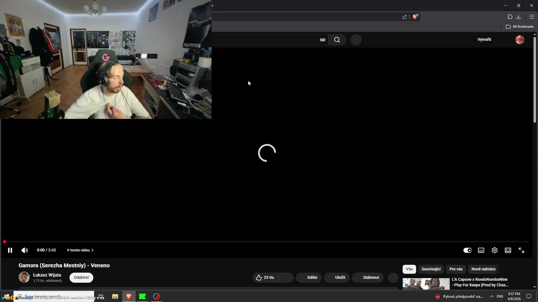Open browser extensions puzzle icon
Screen dimensions: 538x302
pyautogui.click(x=510, y=17)
